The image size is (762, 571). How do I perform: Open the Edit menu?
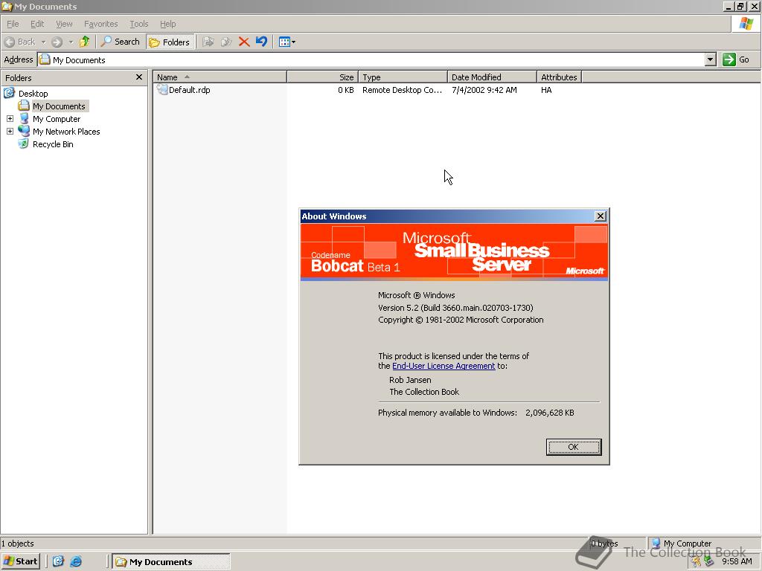37,24
